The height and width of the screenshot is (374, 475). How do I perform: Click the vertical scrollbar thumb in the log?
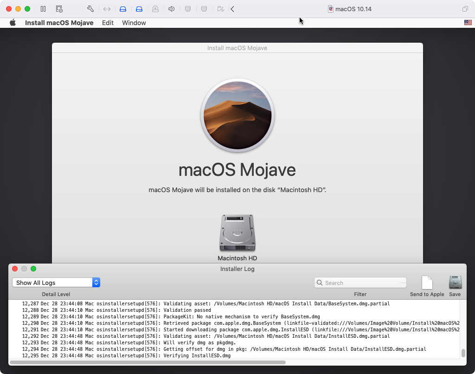pyautogui.click(x=463, y=353)
